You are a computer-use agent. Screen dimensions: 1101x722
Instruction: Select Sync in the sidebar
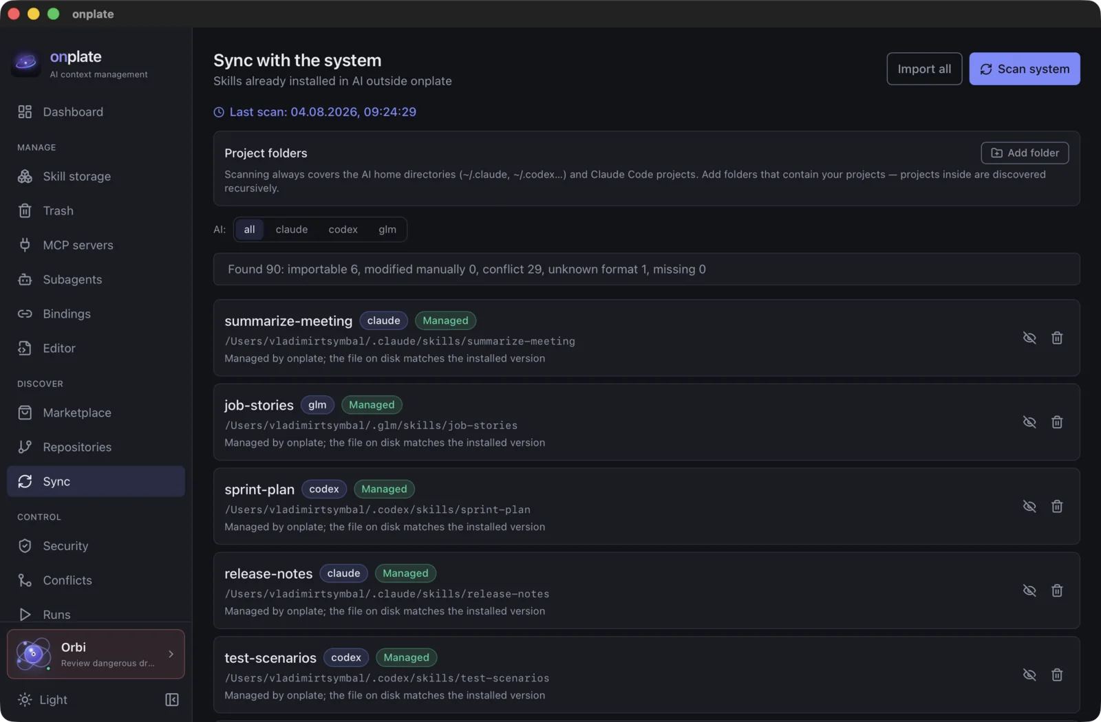pos(96,482)
